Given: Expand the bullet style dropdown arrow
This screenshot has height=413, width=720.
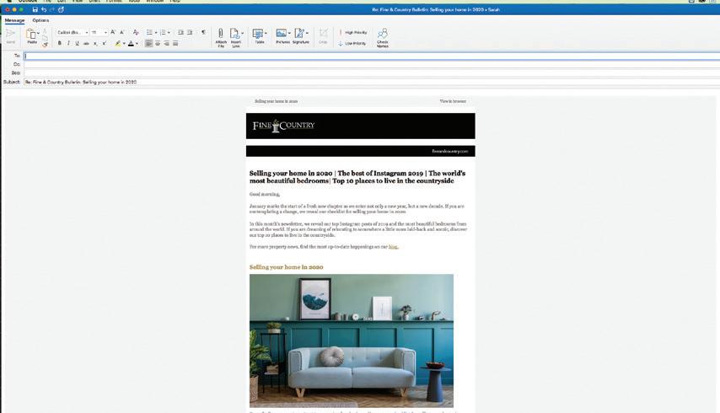Looking at the screenshot, I should 156,33.
